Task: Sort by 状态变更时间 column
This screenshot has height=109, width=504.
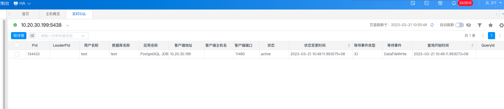Action: [349, 45]
